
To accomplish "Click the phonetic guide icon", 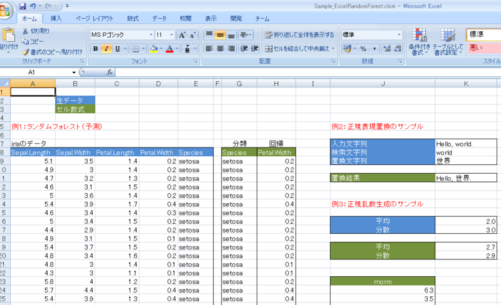I will click(x=187, y=49).
